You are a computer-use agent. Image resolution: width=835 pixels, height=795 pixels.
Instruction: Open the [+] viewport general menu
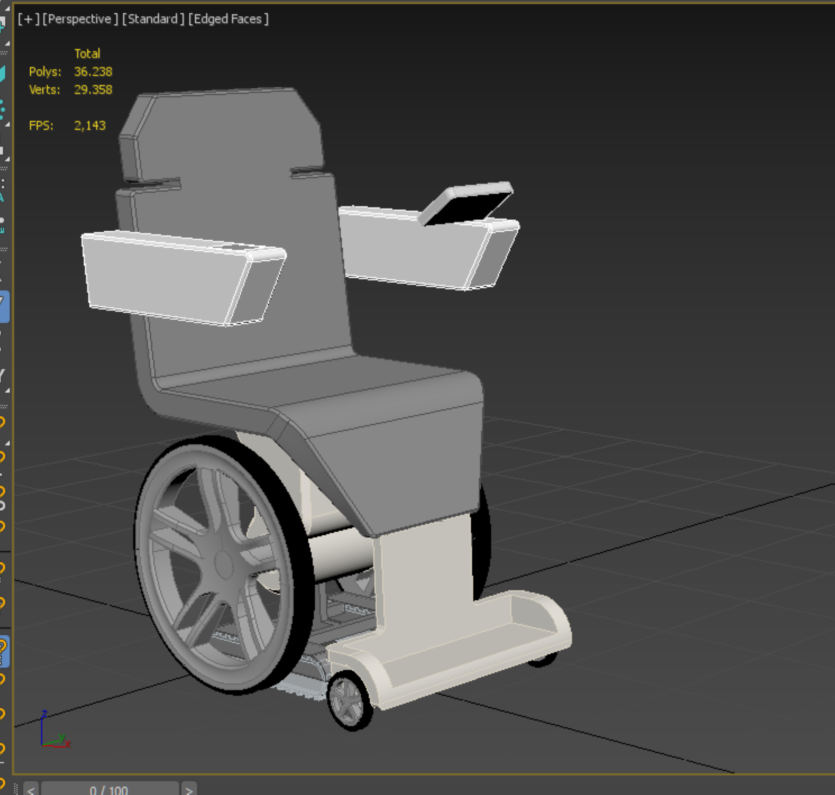(28, 19)
